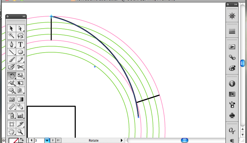The image size is (247, 143).
Task: Collapse the Tools panel with double arrows
Action: [x=24, y=16]
